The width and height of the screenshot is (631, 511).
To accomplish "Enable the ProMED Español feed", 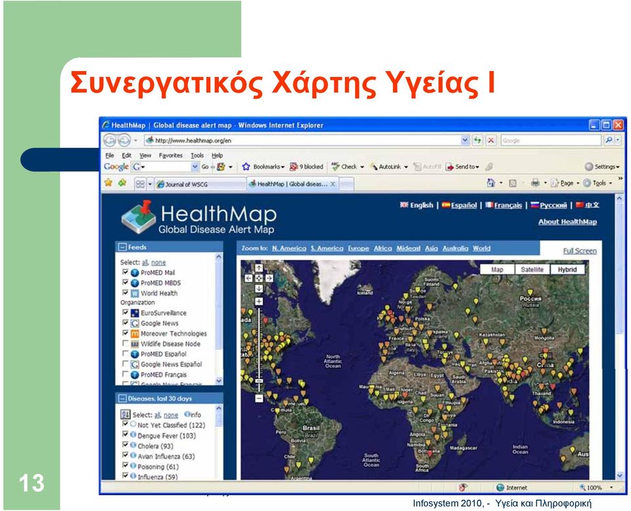I will [x=125, y=354].
